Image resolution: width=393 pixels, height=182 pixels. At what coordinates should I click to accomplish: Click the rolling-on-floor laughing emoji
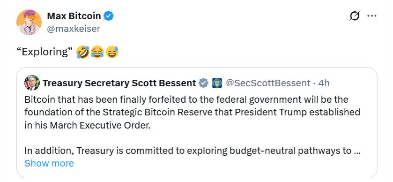83,52
